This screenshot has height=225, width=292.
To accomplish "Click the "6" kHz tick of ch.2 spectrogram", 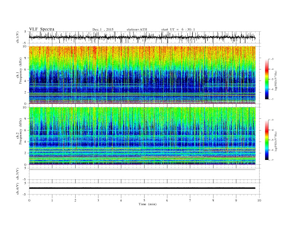I will coord(26,130).
